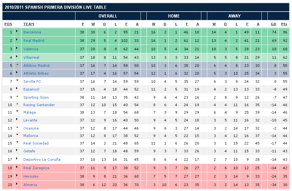Viewport: 292px width, 191px height.
Task: Select the Villarreal team link
Action: (32, 57)
